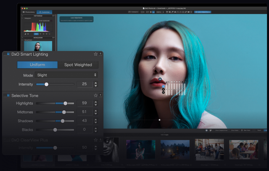Click the Highlights value stepper
This screenshot has width=269, height=171.
point(95,103)
